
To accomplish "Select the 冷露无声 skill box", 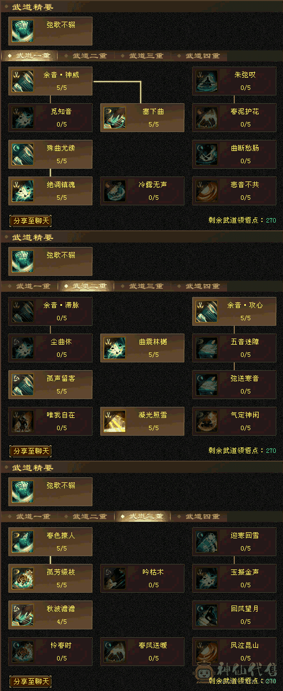I will (142, 191).
